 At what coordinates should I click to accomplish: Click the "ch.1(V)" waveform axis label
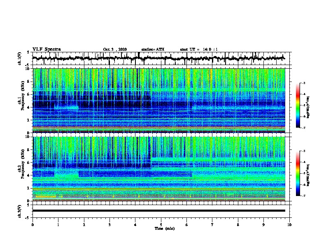click(19, 58)
